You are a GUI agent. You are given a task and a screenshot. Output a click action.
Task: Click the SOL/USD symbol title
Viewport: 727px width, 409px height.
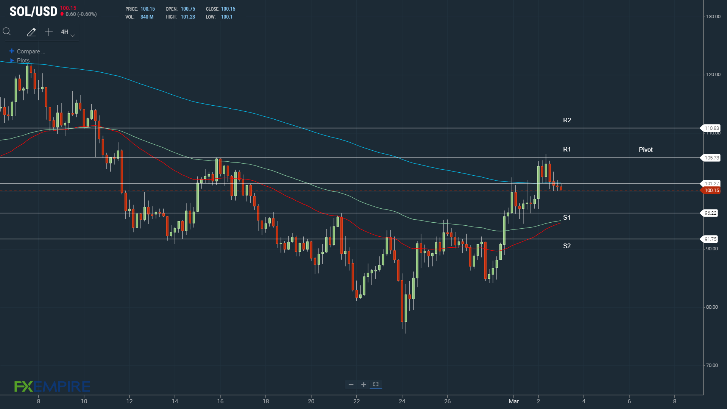point(33,11)
